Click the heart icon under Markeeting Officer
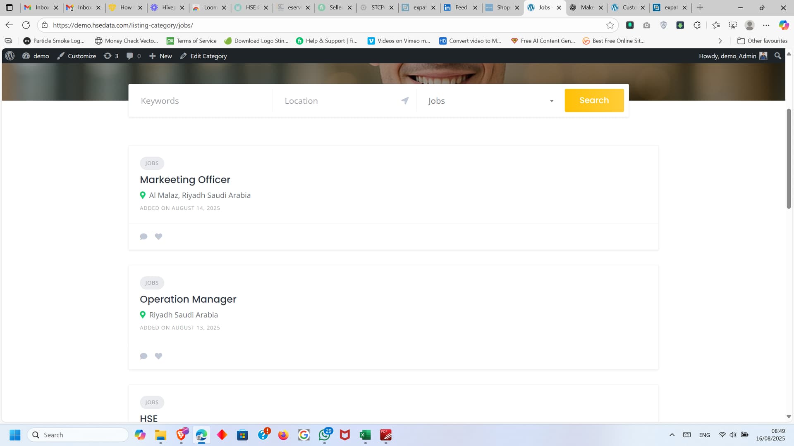 [x=158, y=237]
